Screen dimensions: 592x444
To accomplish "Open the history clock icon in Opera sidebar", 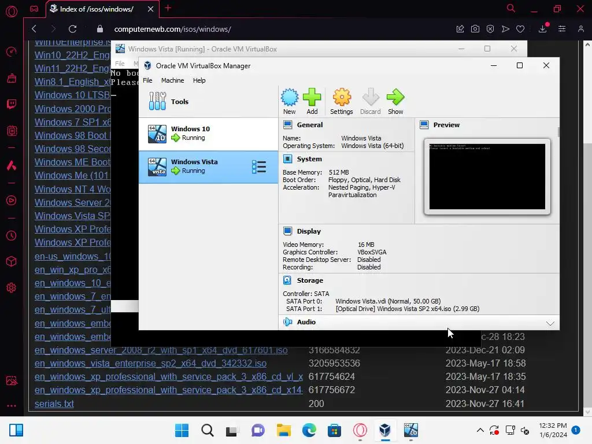I will click(12, 236).
